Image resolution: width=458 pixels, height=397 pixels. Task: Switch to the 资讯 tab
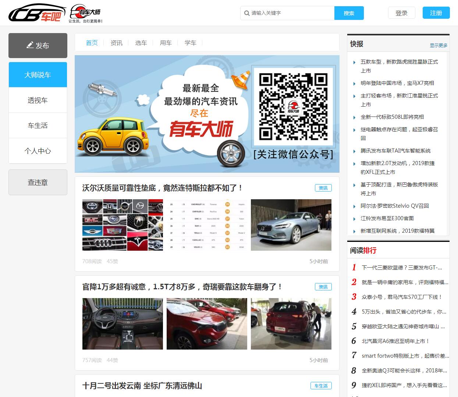[117, 43]
